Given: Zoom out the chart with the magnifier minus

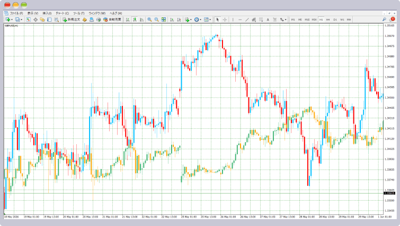Looking at the screenshot, I should pyautogui.click(x=156, y=20).
